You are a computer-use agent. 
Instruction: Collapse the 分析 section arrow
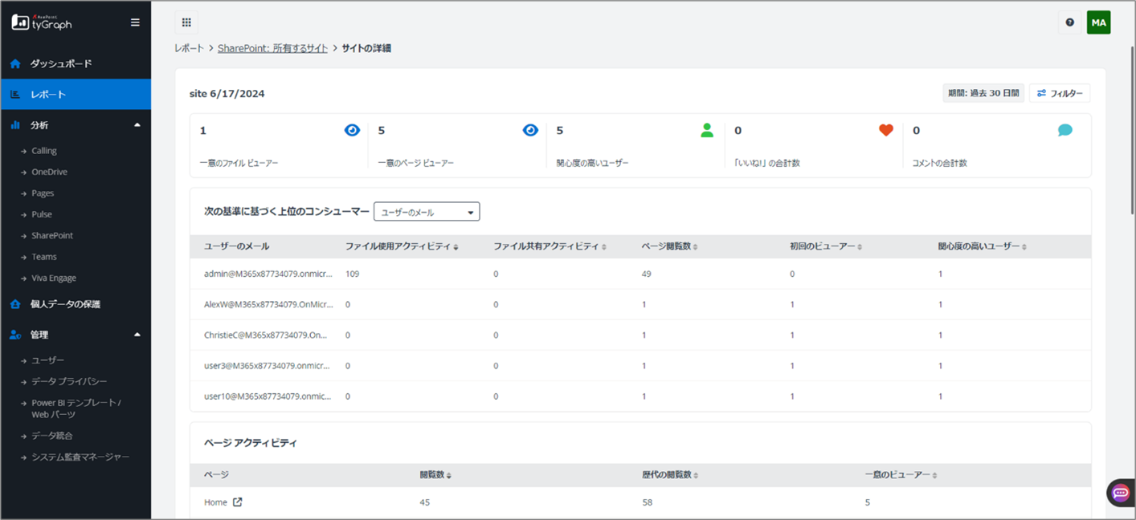(x=137, y=125)
